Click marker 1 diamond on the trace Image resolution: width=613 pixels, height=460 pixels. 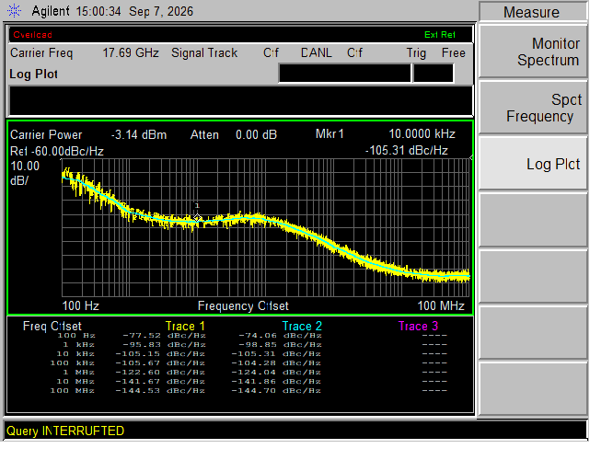pos(197,218)
